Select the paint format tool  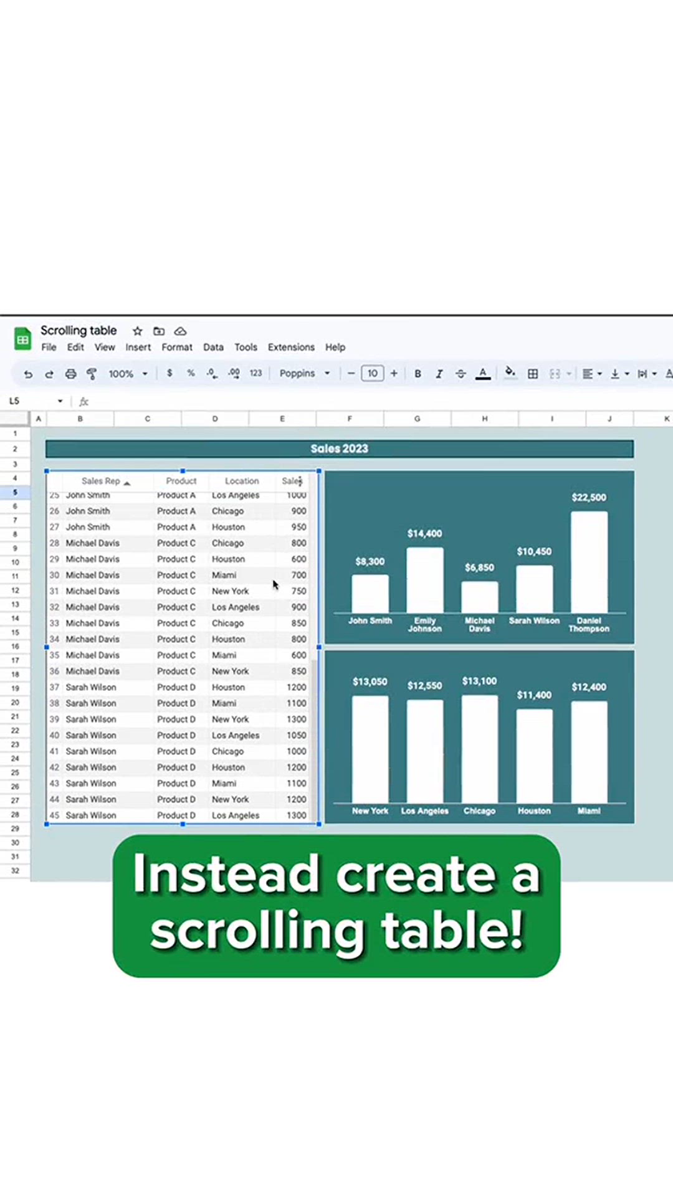pos(92,374)
